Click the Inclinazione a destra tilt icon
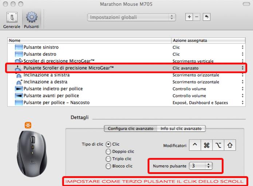The width and height of the screenshot is (253, 186). 19,82
